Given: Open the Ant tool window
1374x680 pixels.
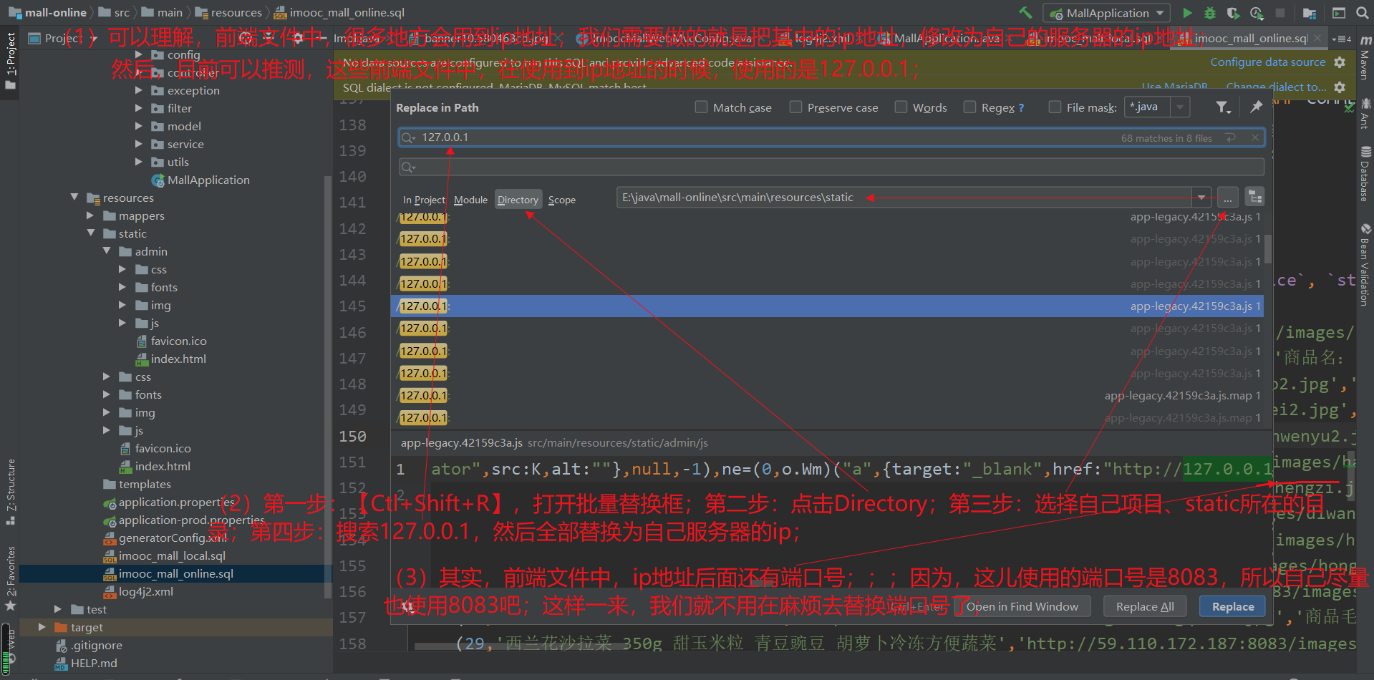Looking at the screenshot, I should click(1365, 113).
